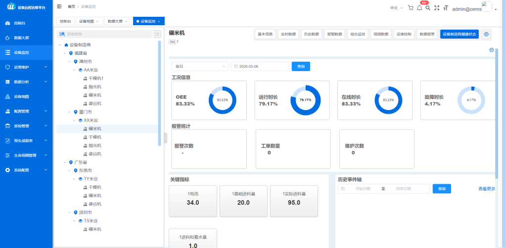505x248 pixels.
Task: Click the 系统配置 gear icon in sidebar
Action: click(8, 170)
